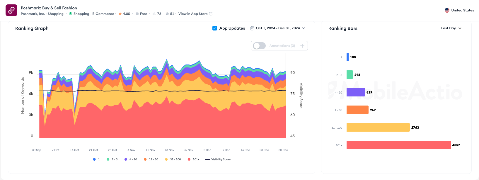Expand the Last Day dropdown
The height and width of the screenshot is (180, 479).
click(x=451, y=28)
